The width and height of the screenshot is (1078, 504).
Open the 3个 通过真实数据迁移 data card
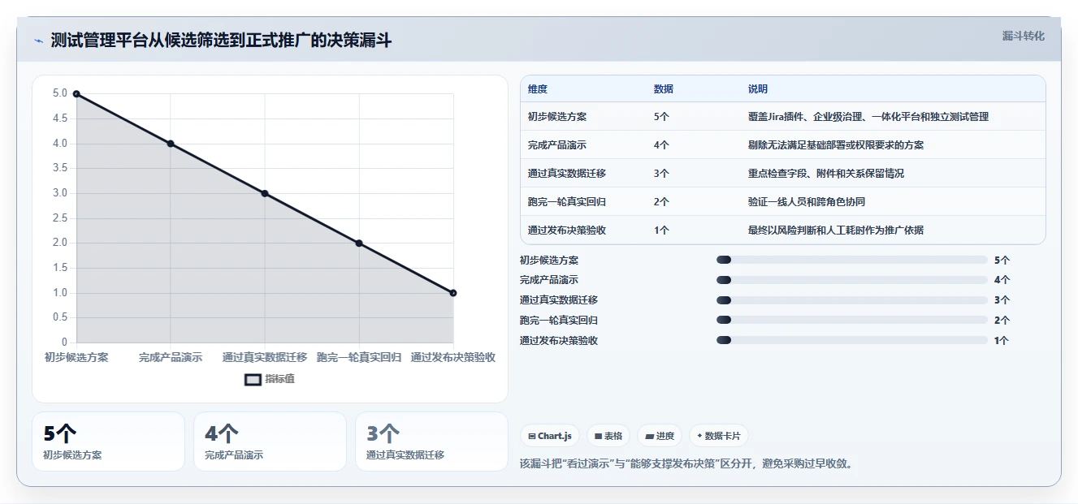pos(431,442)
